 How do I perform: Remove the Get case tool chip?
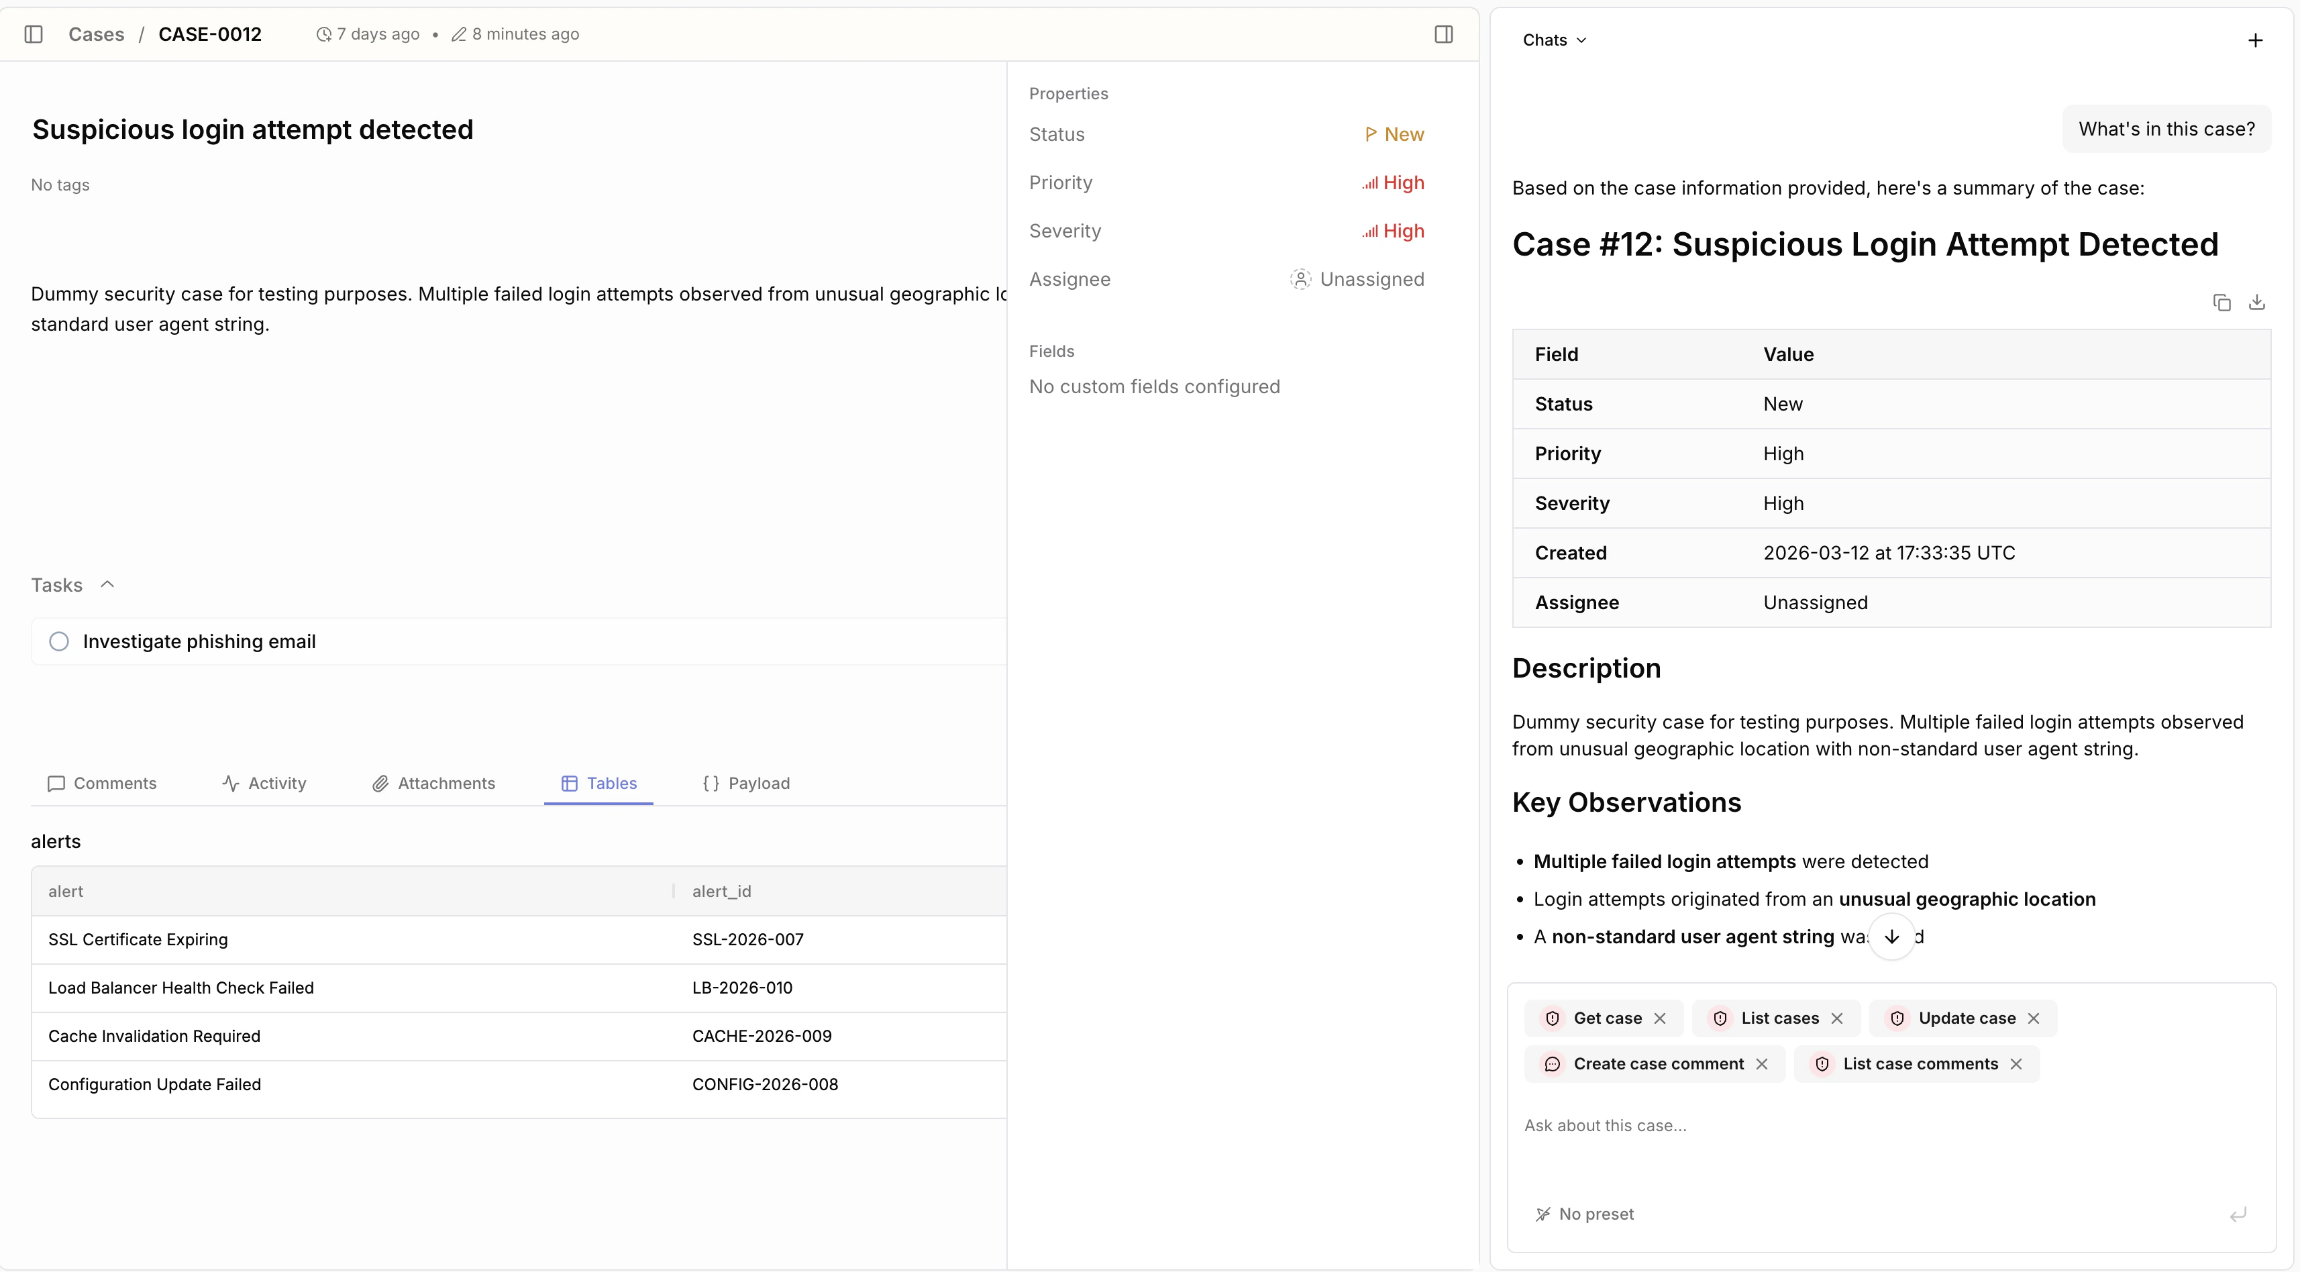click(1660, 1018)
